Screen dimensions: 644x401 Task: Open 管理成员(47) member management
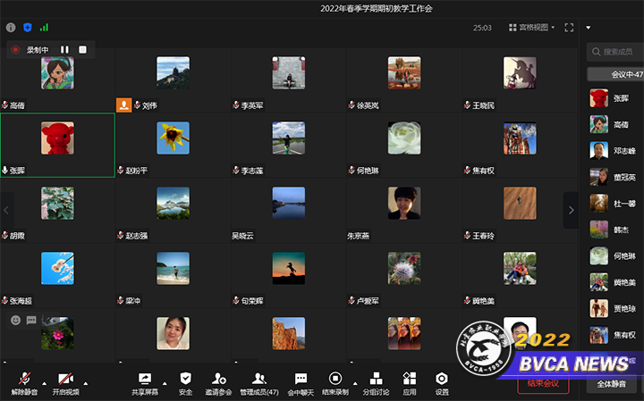point(258,381)
